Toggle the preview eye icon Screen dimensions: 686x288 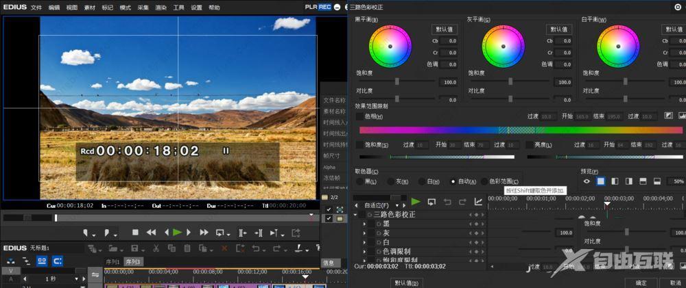coord(587,181)
